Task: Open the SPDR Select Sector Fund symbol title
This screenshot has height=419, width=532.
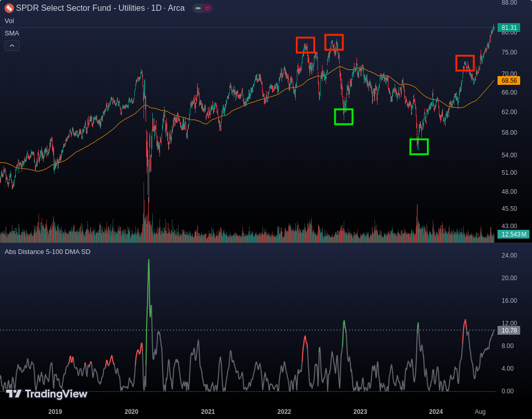Action: pos(100,8)
